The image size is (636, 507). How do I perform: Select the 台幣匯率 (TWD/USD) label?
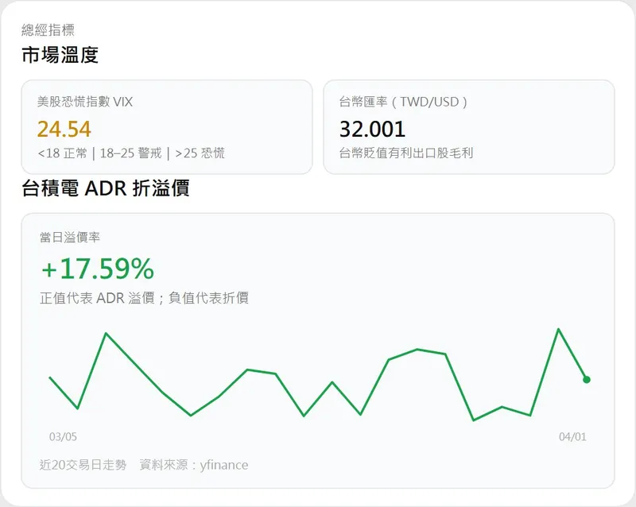point(404,102)
